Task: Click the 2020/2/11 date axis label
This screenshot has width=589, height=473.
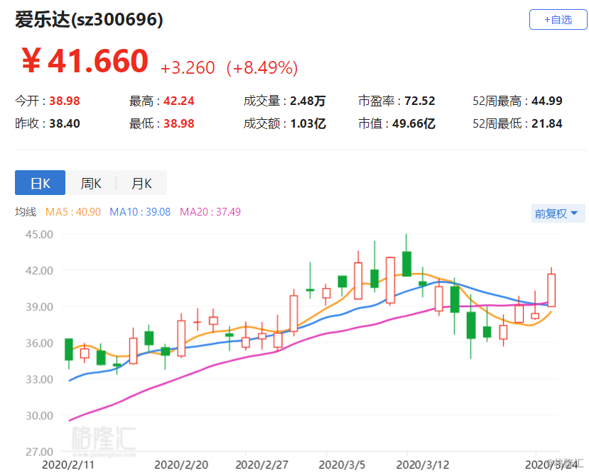Action: 68,464
